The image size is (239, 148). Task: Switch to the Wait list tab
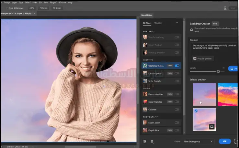[158, 23]
